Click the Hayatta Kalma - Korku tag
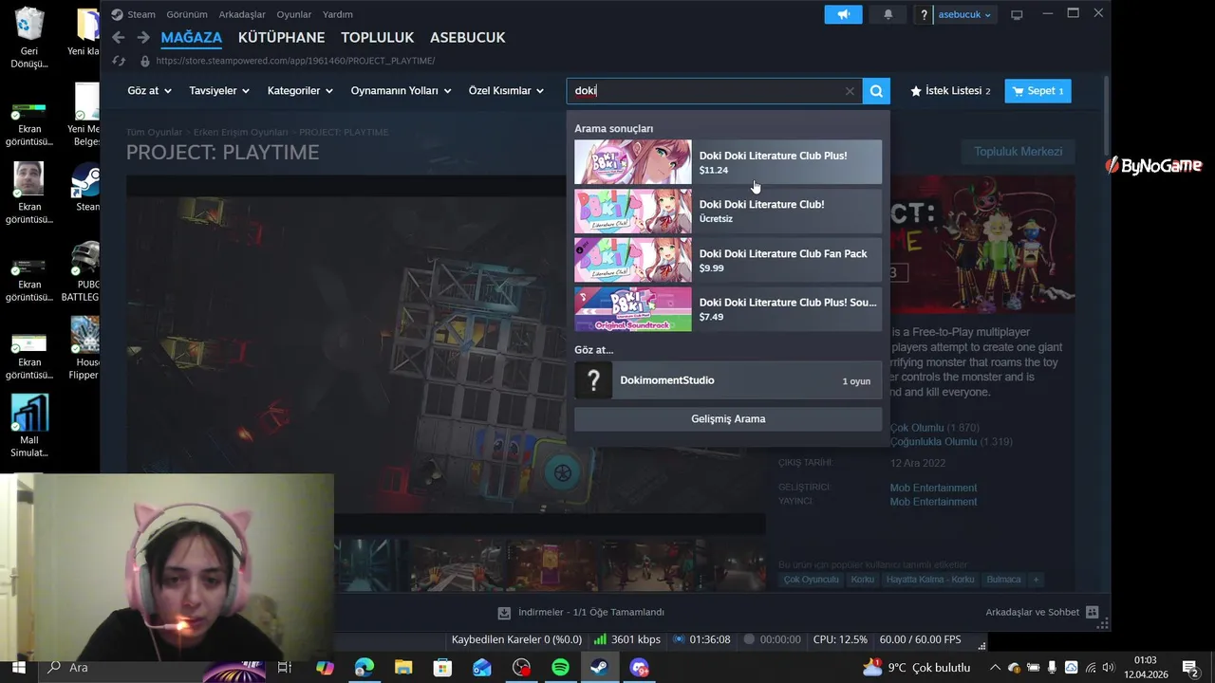The image size is (1215, 683). pyautogui.click(x=930, y=580)
